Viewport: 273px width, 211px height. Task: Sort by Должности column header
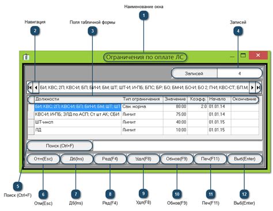click(78, 99)
